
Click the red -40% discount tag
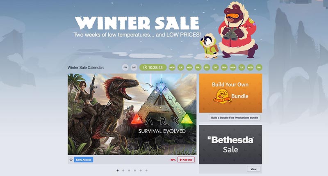pos(173,160)
